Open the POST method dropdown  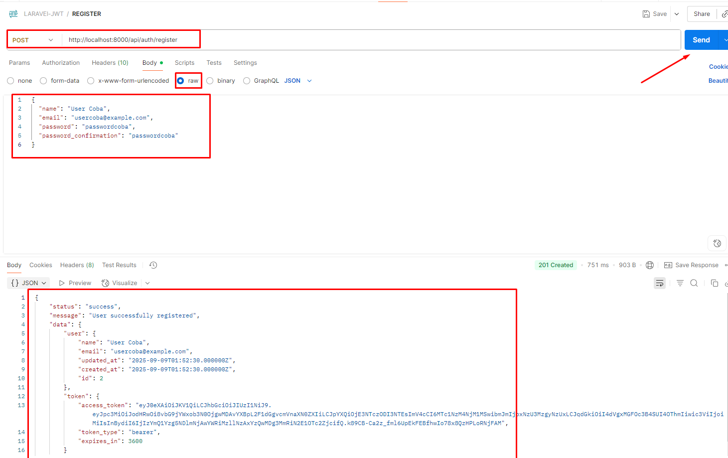pyautogui.click(x=33, y=40)
